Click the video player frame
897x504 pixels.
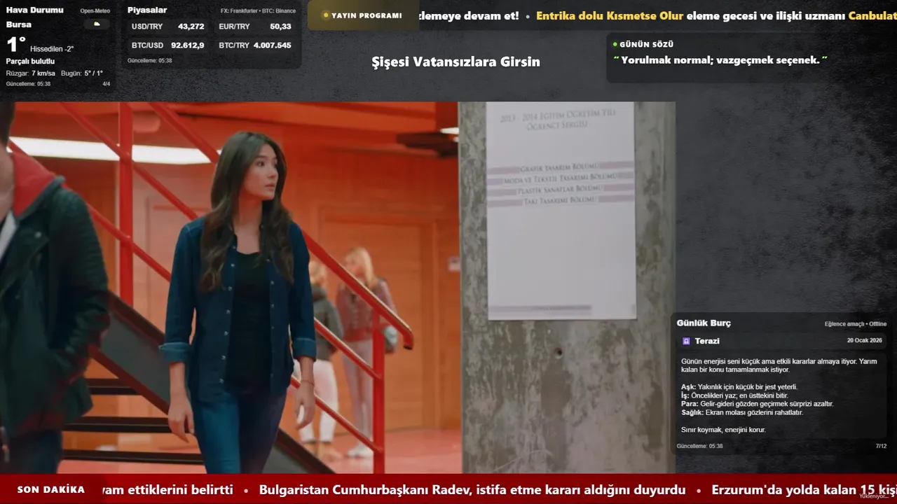(338, 288)
